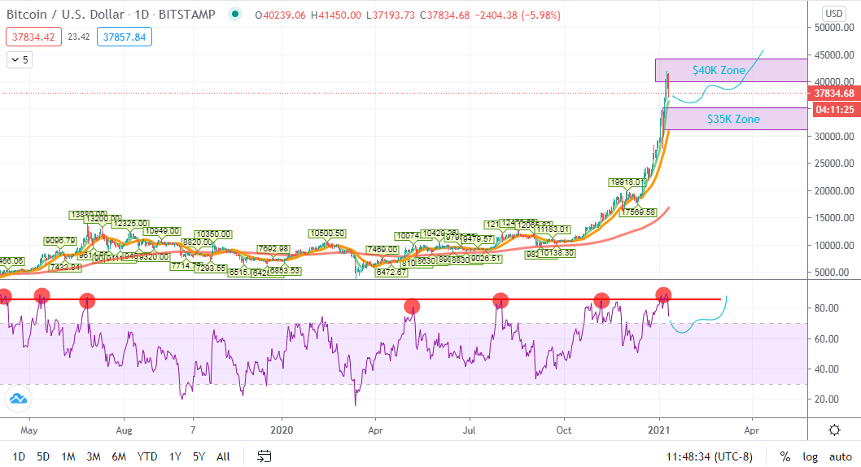This screenshot has height=467, width=861.
Task: Select the $40K Zone rectangle
Action: (731, 70)
